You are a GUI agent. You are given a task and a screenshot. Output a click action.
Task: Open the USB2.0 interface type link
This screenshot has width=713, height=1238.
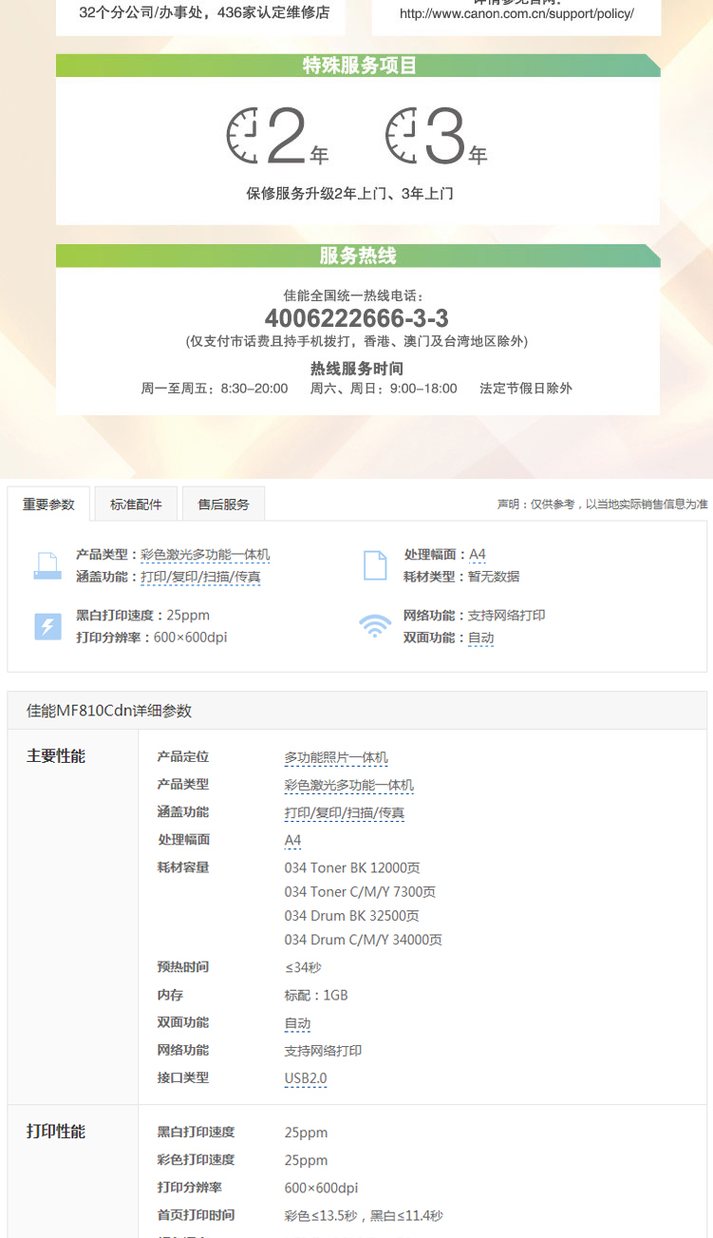(x=306, y=1078)
